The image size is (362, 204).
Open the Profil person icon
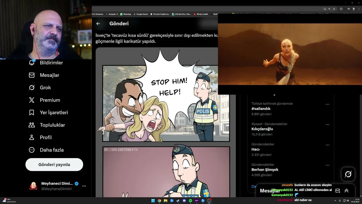click(32, 137)
